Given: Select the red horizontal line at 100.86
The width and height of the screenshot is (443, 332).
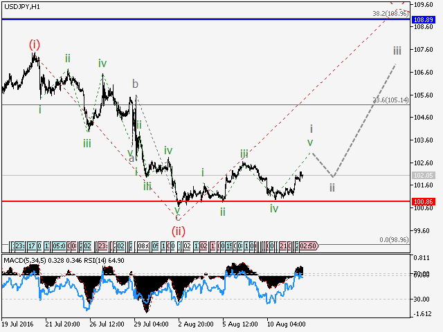Looking at the screenshot, I should (x=206, y=201).
